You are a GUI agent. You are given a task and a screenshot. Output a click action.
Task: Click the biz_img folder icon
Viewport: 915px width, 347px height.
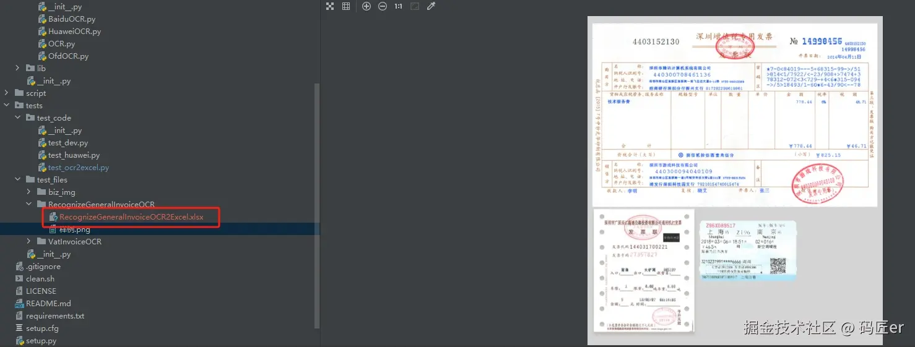point(41,192)
